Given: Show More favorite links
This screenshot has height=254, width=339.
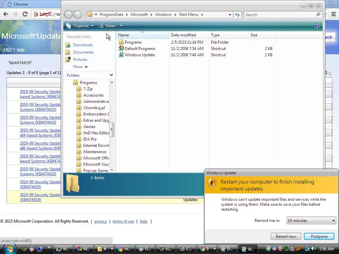Looking at the screenshot, I should pyautogui.click(x=80, y=67).
